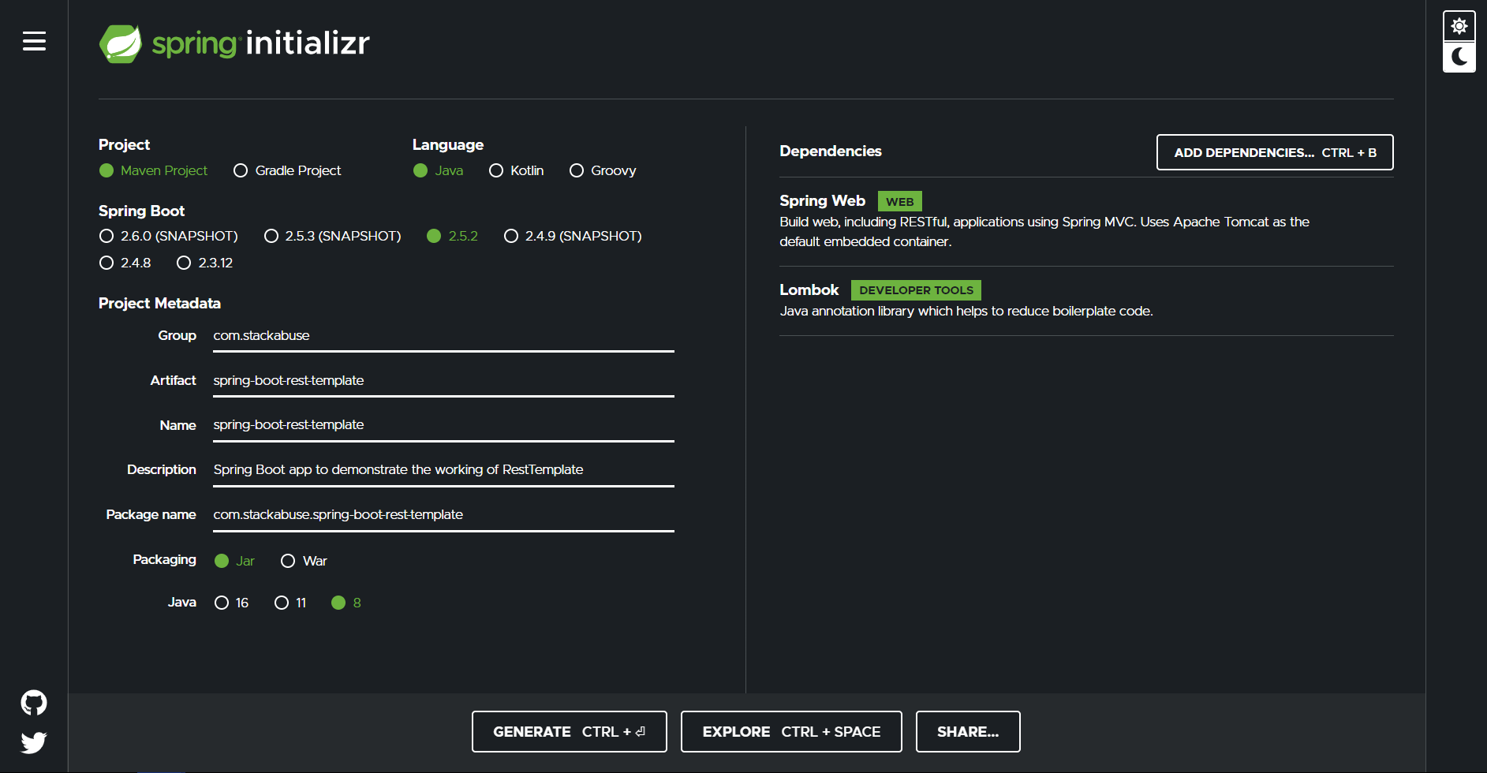Open the Explore project preview
This screenshot has height=773, width=1487.
[790, 731]
